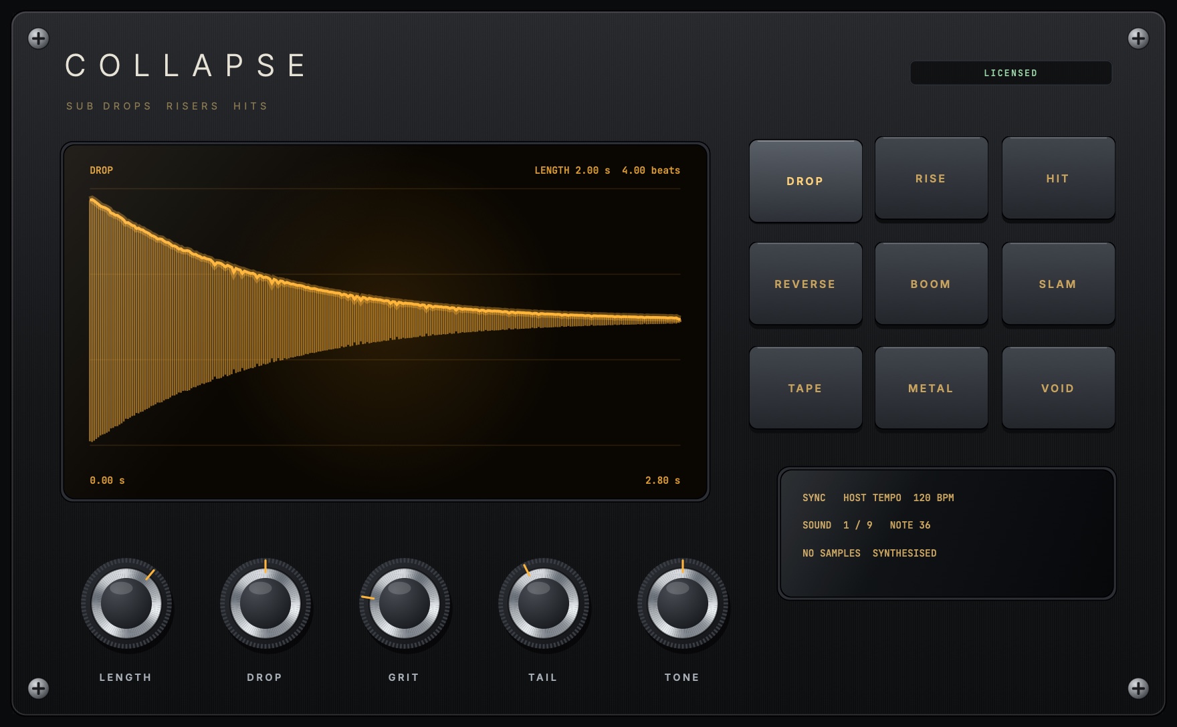Click the TAIL knob
Image resolution: width=1177 pixels, height=727 pixels.
(x=543, y=603)
